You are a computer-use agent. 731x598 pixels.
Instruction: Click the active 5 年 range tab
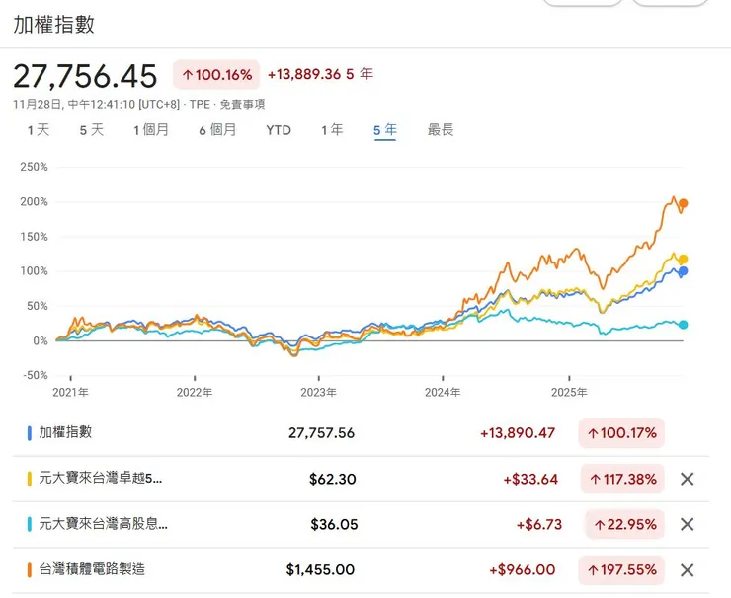click(385, 130)
